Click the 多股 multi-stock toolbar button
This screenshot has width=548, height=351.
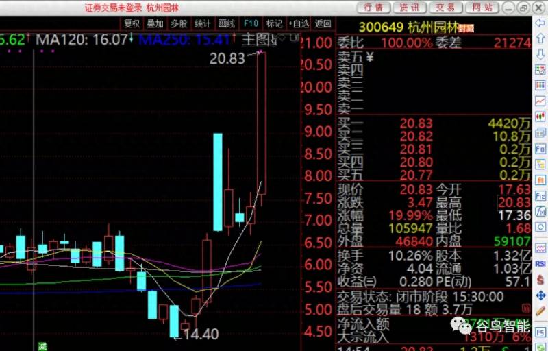(x=179, y=24)
